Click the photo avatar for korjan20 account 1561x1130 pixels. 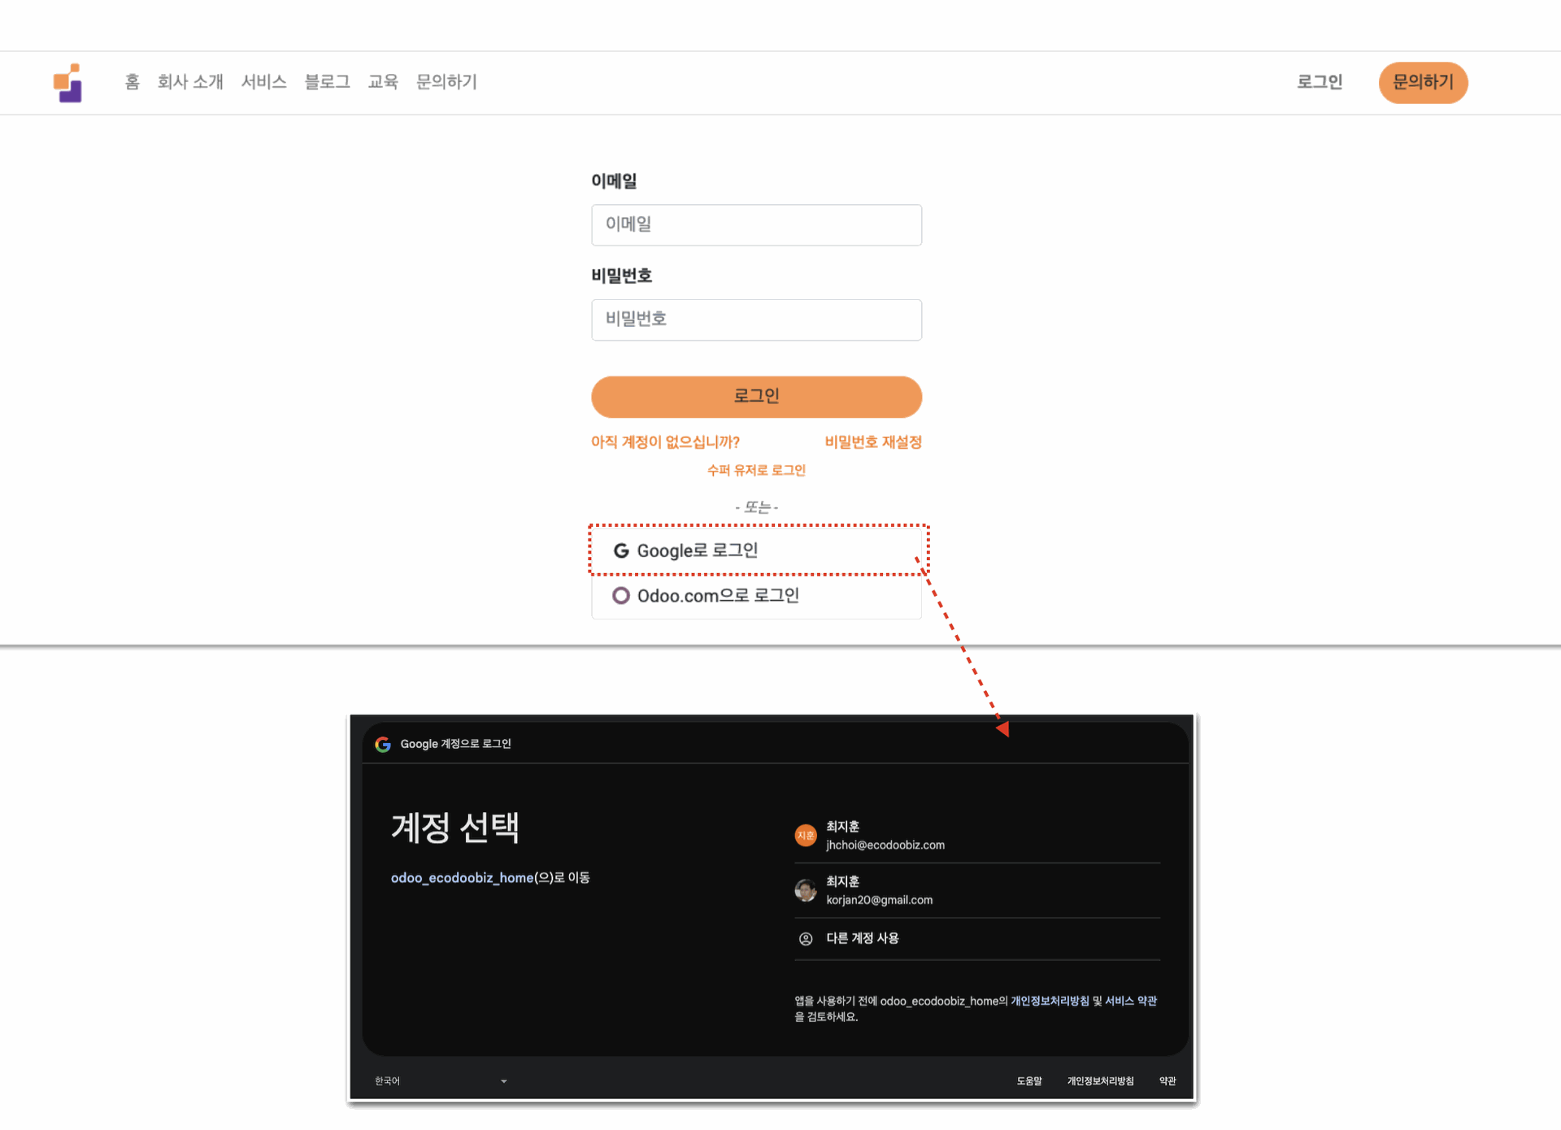806,891
